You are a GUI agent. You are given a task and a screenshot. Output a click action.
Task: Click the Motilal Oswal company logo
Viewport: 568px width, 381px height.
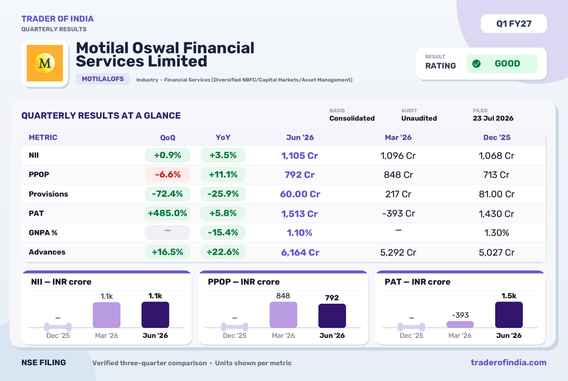45,63
